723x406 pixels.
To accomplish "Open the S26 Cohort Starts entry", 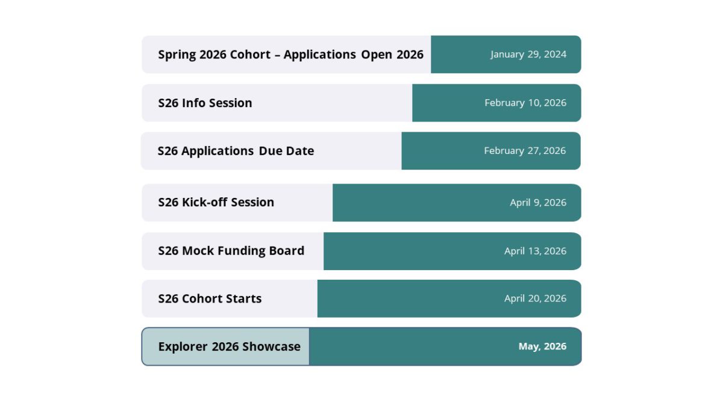I will pos(210,299).
